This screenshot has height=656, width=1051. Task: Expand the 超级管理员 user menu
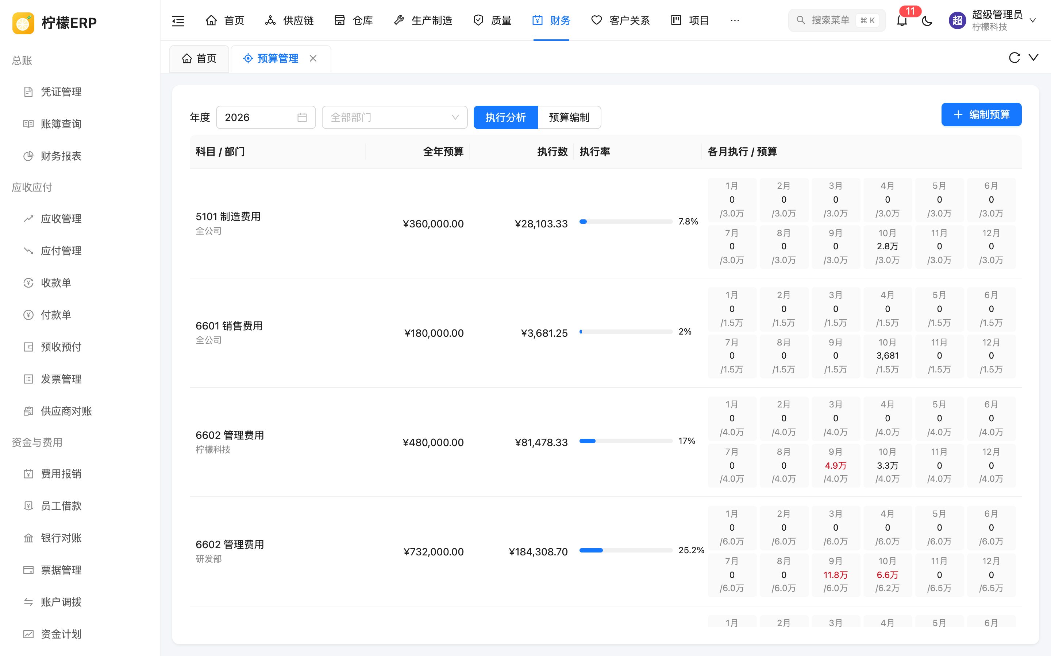coord(994,20)
